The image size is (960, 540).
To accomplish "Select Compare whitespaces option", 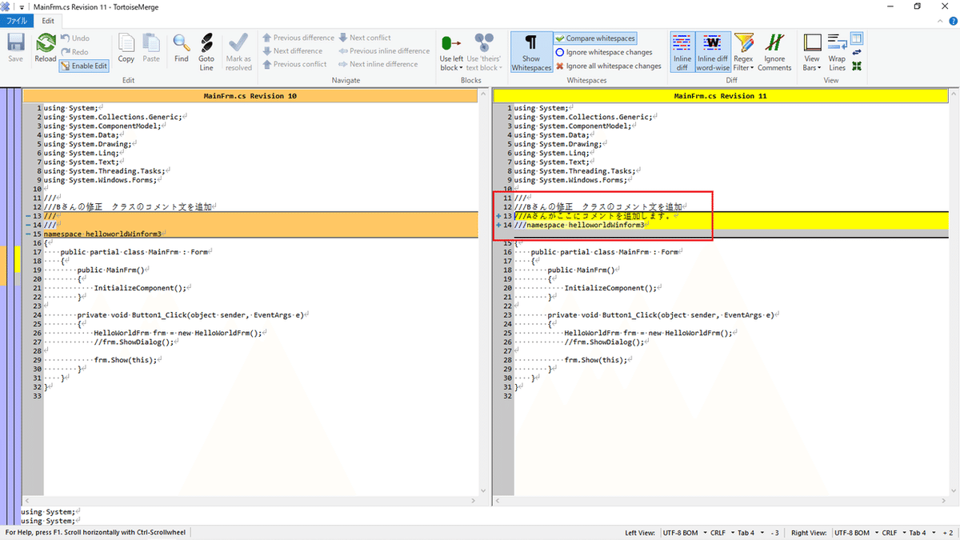I will [x=596, y=38].
